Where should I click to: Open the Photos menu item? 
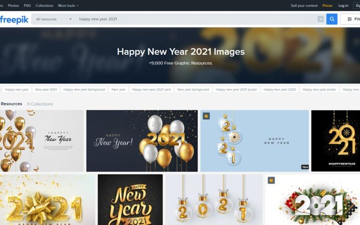click(x=13, y=6)
